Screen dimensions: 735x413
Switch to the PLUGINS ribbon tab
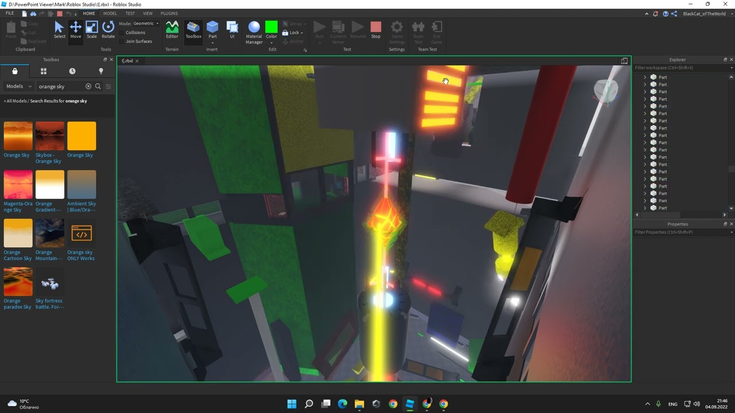(x=169, y=13)
